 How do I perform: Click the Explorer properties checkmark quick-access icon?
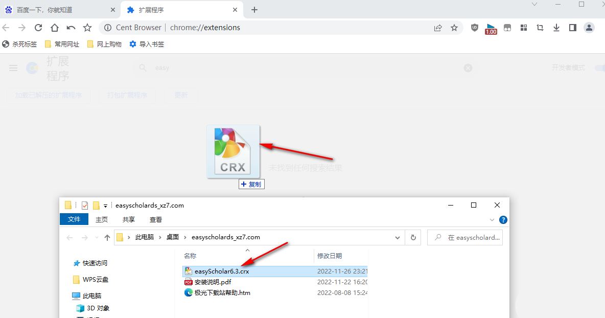84,206
